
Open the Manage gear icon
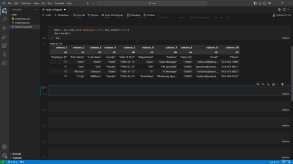tap(4, 155)
